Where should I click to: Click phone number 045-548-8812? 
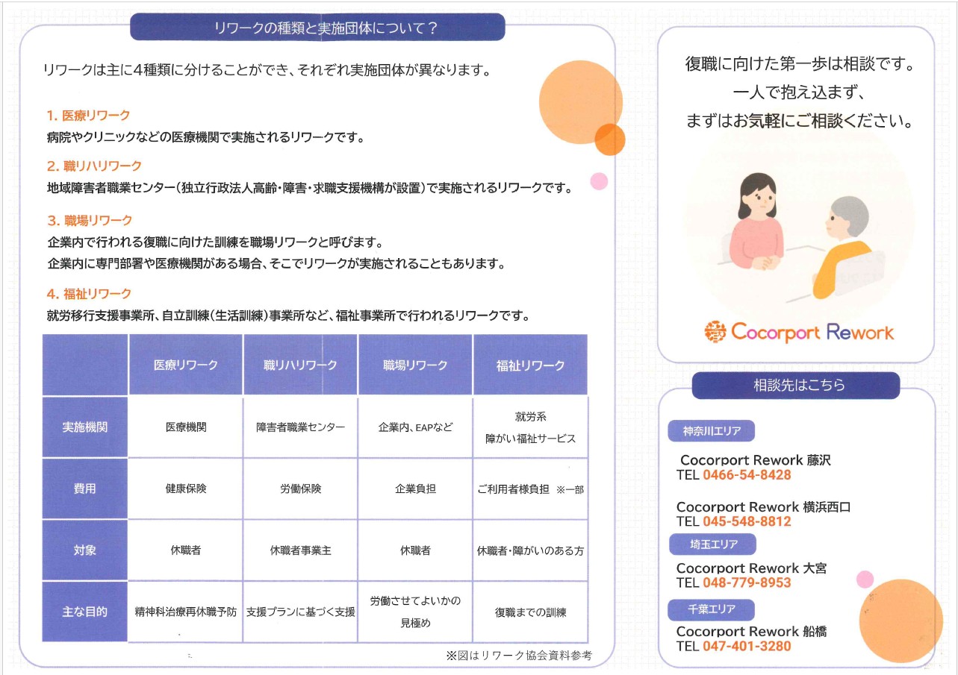pyautogui.click(x=747, y=521)
